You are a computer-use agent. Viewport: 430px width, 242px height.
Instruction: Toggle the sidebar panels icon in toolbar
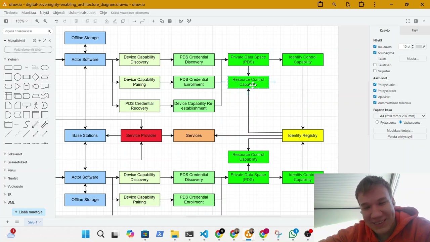[x=6, y=21]
